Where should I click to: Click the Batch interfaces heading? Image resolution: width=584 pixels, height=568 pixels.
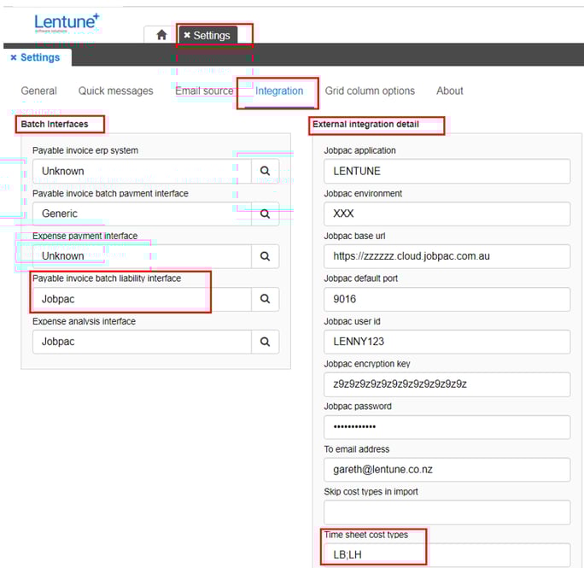tap(55, 124)
